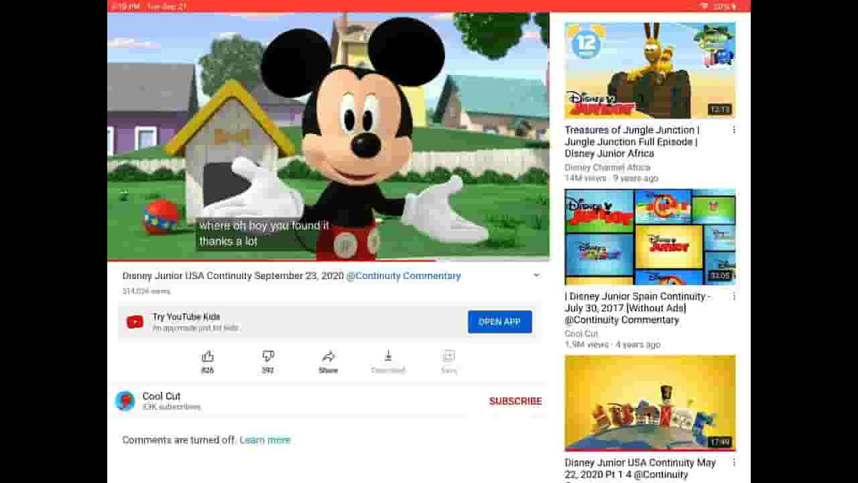Screen dimensions: 858x483
Task: Open title 'Treasures of Jungle Junction' video
Action: click(x=632, y=142)
